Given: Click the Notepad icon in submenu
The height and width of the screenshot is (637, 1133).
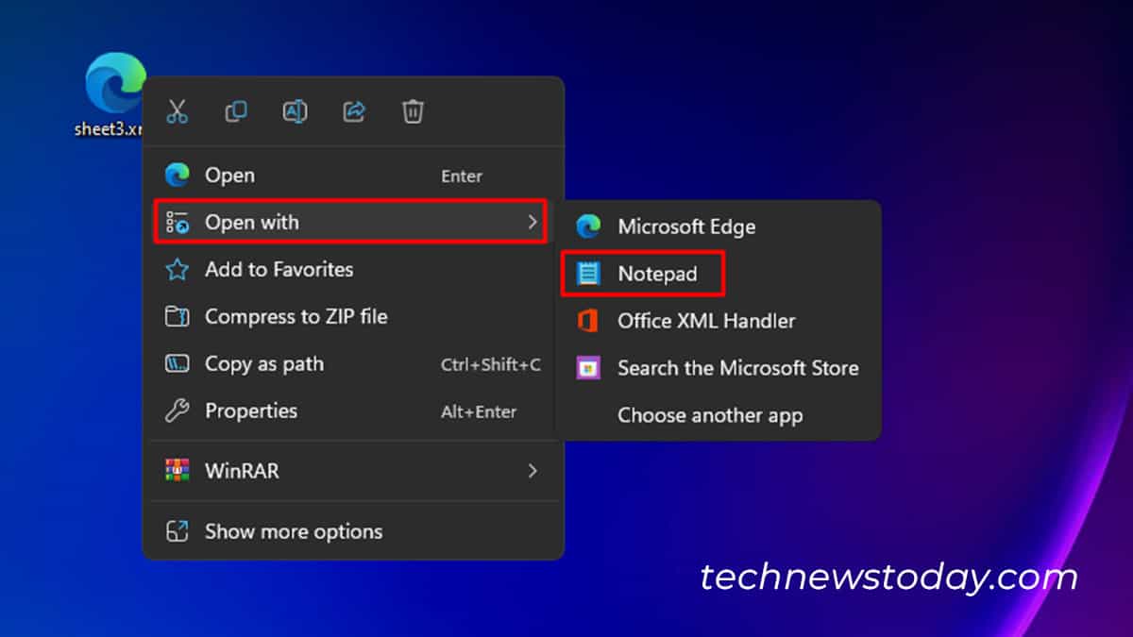Looking at the screenshot, I should [589, 274].
